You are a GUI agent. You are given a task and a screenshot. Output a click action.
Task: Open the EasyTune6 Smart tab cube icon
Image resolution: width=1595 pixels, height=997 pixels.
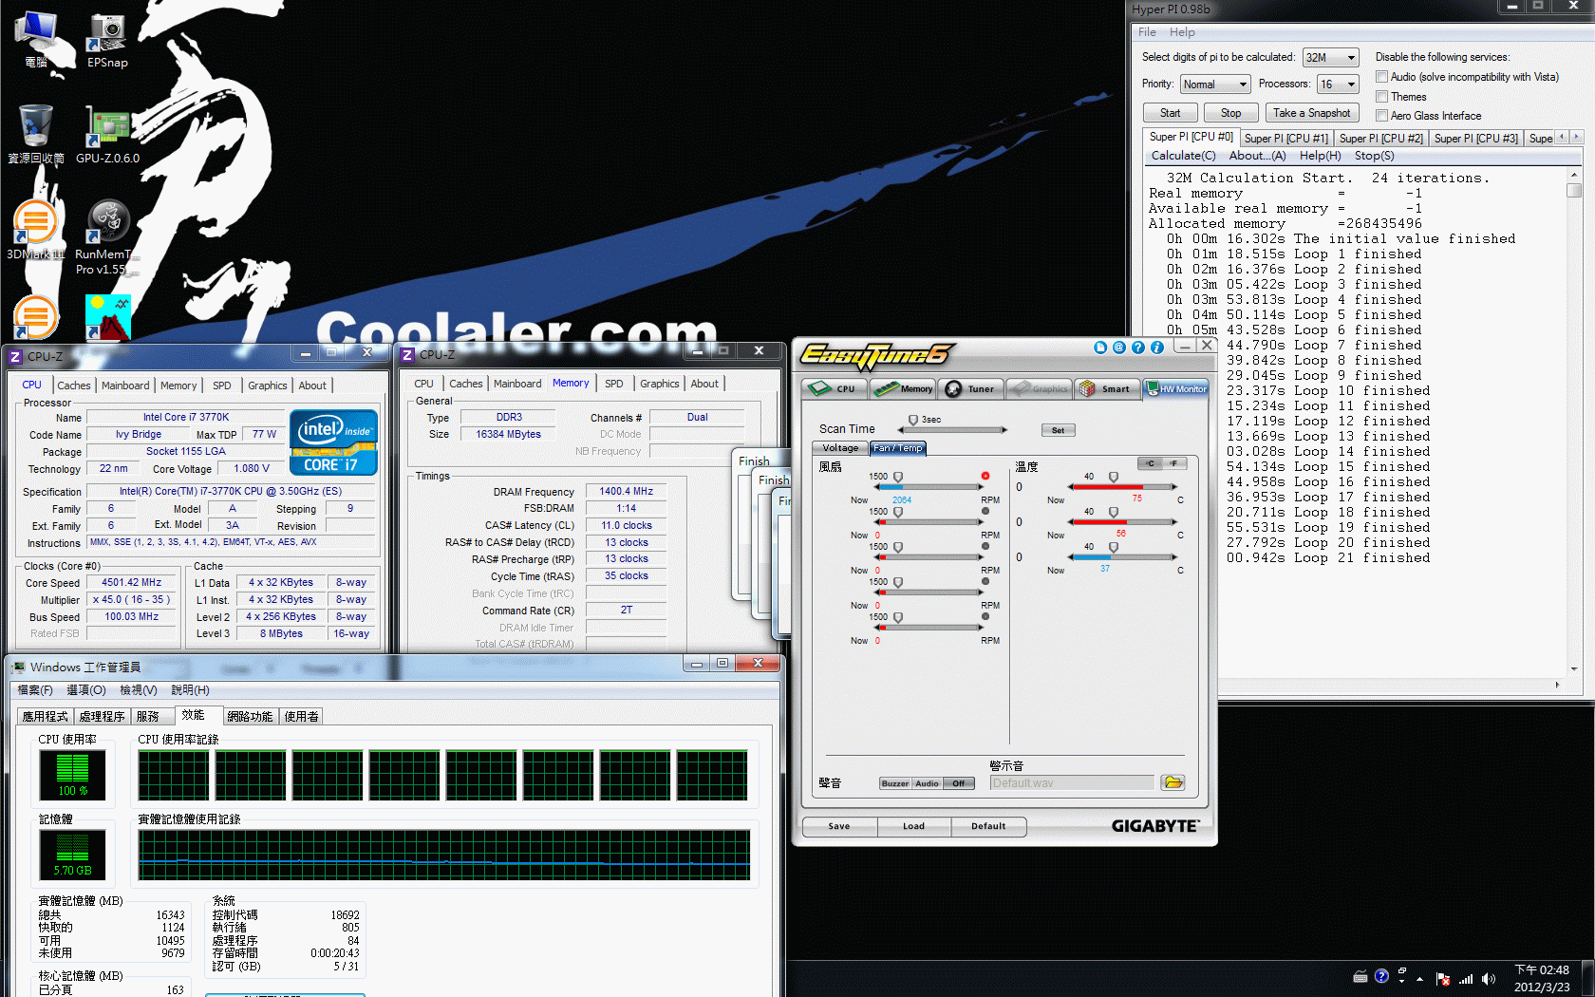(x=1087, y=388)
